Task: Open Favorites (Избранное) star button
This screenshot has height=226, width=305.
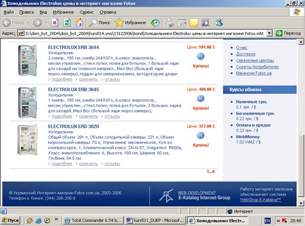Action: pos(130,23)
